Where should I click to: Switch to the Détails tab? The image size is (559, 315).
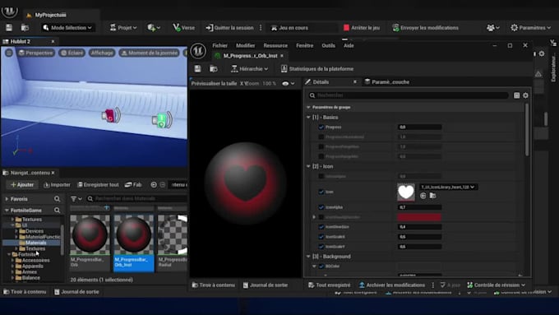(321, 81)
